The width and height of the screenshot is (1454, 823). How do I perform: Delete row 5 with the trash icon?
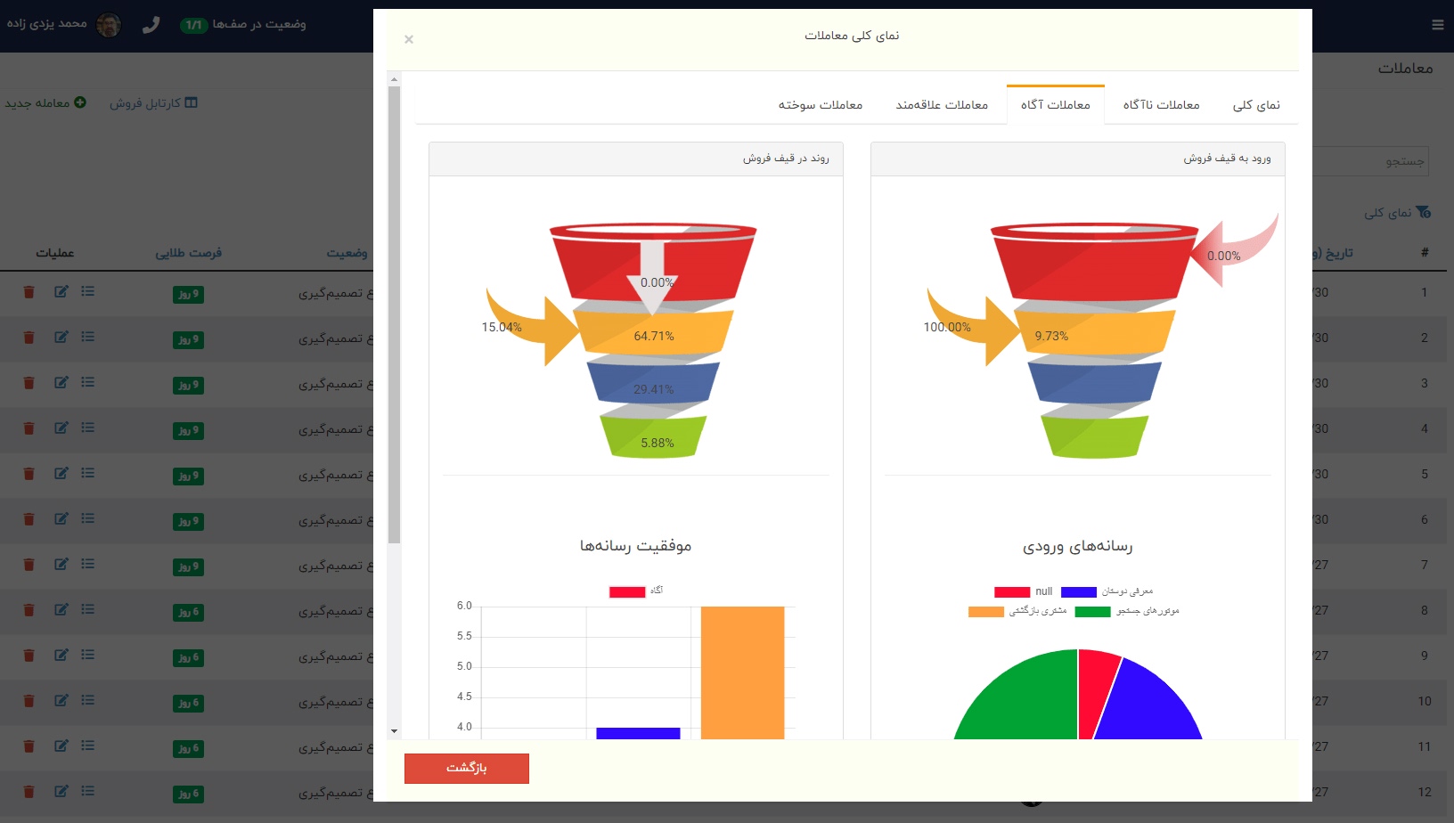29,474
